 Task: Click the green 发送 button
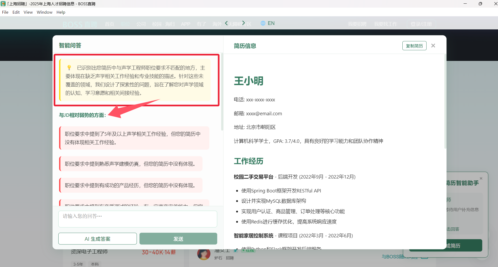(178, 239)
